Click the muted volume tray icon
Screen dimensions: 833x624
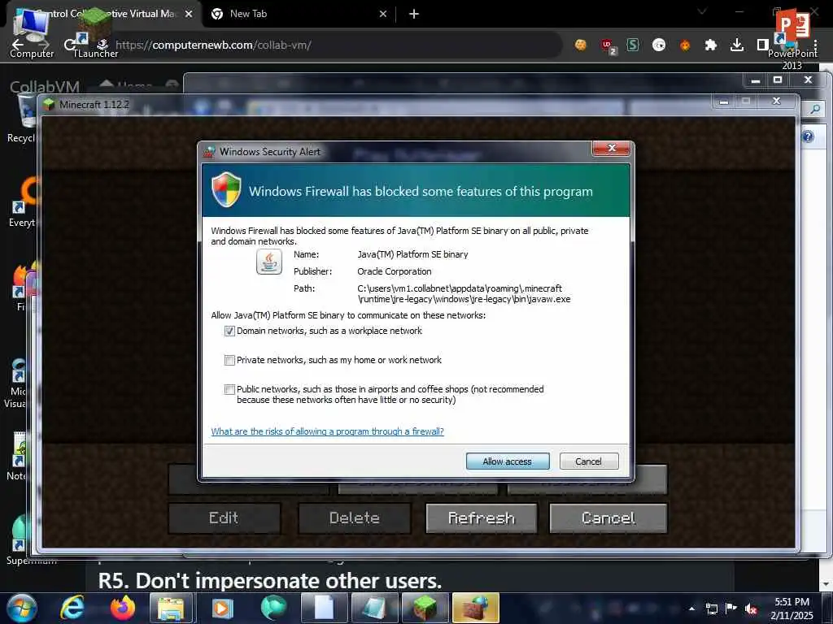(x=751, y=609)
